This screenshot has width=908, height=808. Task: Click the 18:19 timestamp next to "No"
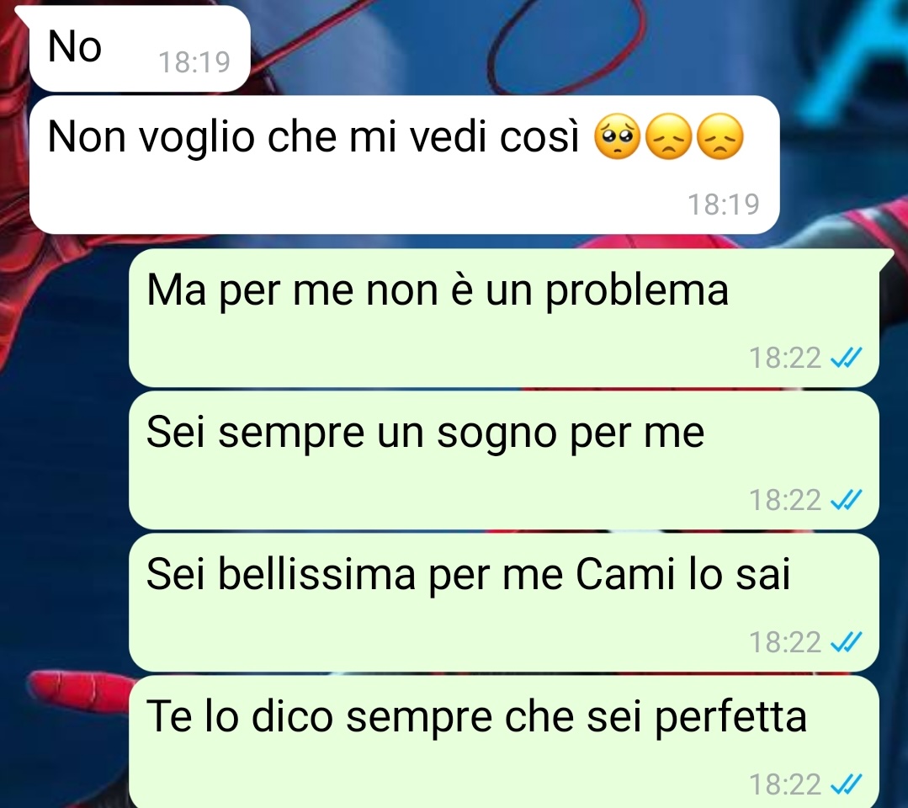pyautogui.click(x=194, y=62)
